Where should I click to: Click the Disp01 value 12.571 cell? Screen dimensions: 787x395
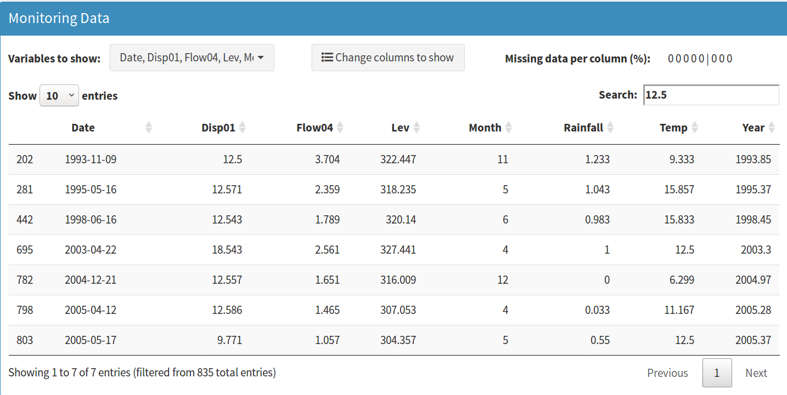(227, 190)
